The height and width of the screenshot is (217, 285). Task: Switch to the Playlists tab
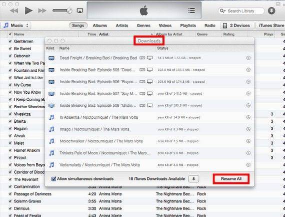click(x=188, y=26)
